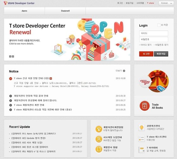The height and width of the screenshot is (159, 177).
Task: Open the 비밀번호 찾기 link
Action: click(x=162, y=45)
